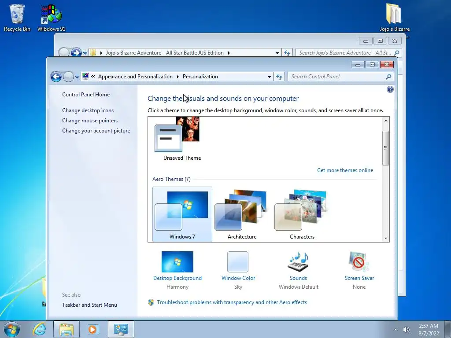
Task: Click the theme list scroll up arrow
Action: click(x=386, y=121)
